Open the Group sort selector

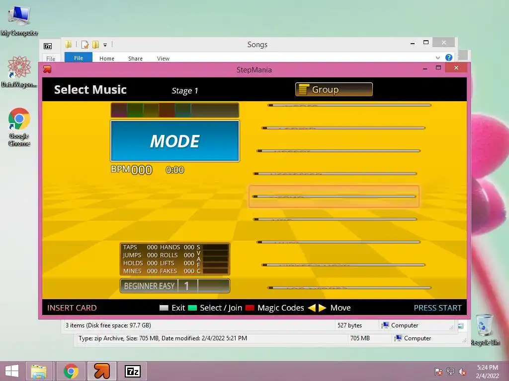(x=334, y=89)
